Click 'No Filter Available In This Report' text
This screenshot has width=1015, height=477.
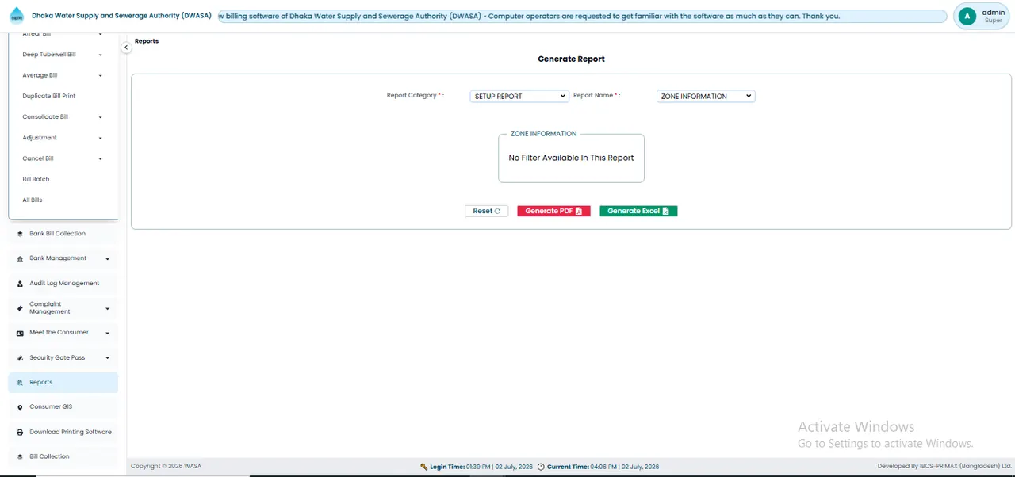[x=571, y=158]
